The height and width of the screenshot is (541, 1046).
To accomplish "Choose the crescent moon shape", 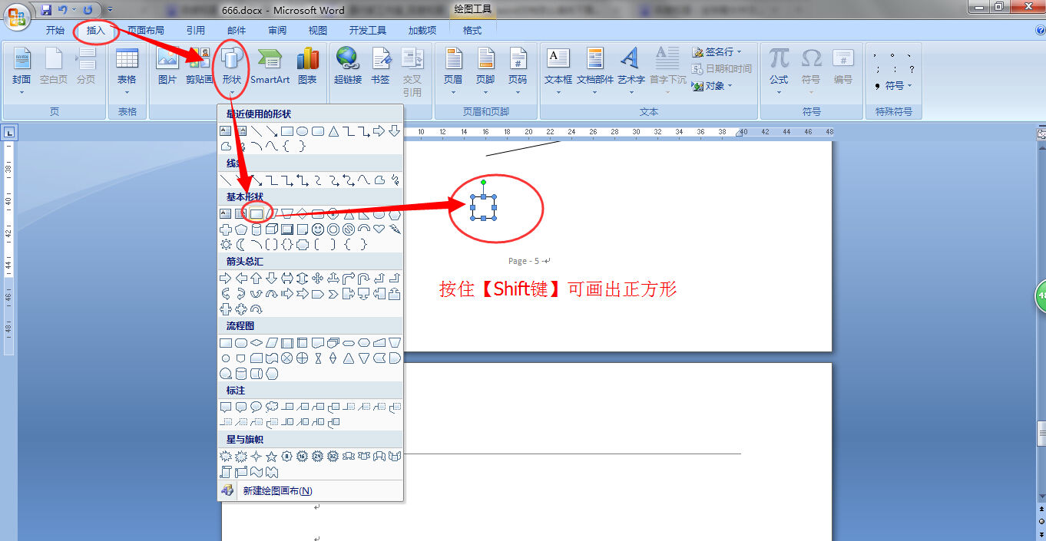I will click(241, 244).
